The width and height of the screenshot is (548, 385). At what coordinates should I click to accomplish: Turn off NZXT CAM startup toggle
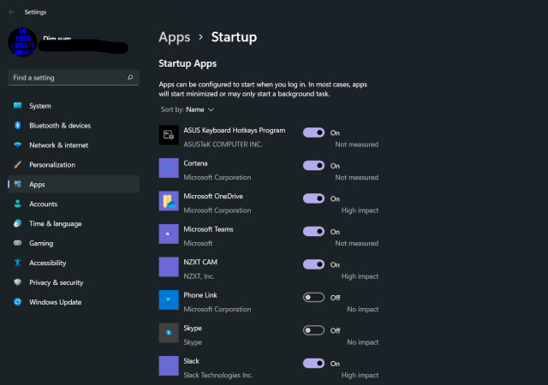tap(313, 264)
